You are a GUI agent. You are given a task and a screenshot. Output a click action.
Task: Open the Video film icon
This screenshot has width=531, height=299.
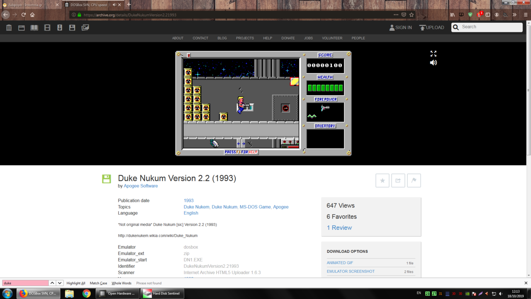click(47, 27)
